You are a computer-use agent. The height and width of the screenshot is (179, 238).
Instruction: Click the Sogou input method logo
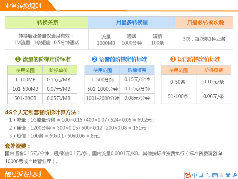(188, 175)
